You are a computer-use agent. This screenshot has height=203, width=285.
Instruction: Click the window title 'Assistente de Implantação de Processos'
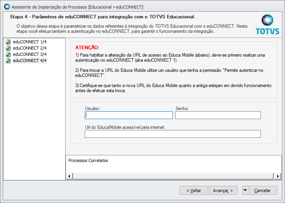[49, 7]
